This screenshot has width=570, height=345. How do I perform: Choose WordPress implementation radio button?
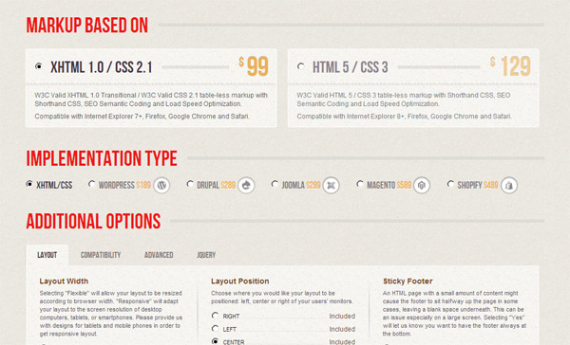point(91,184)
